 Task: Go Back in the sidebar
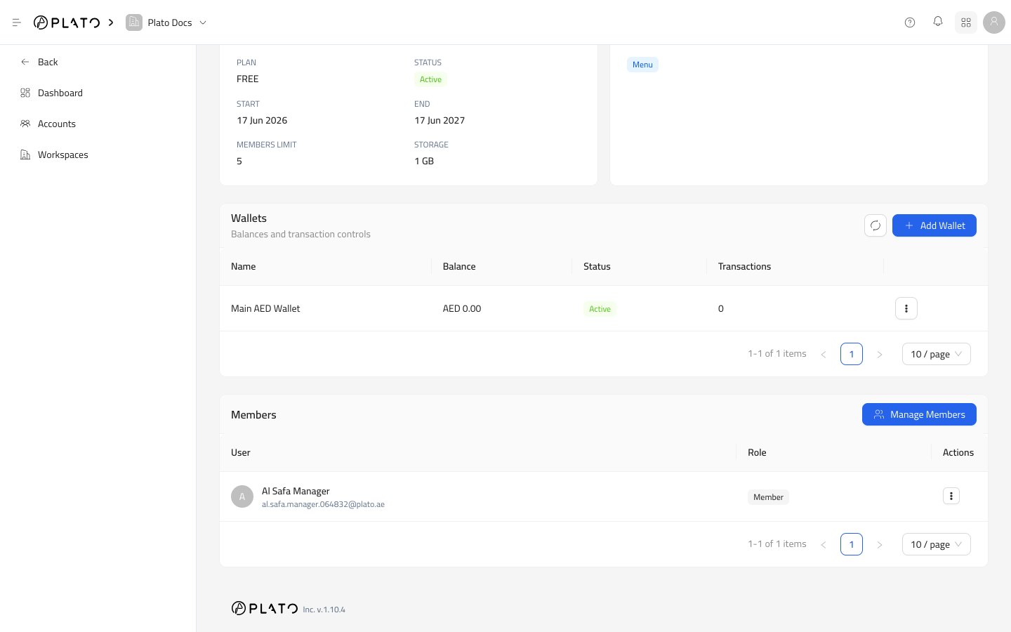click(98, 62)
